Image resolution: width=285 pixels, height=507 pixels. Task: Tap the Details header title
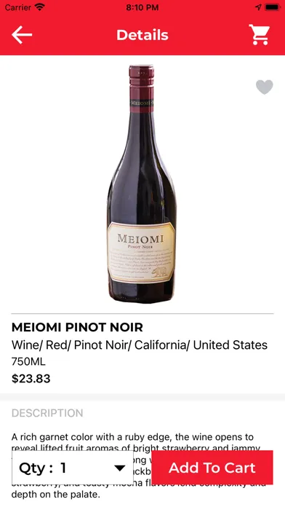pyautogui.click(x=142, y=35)
